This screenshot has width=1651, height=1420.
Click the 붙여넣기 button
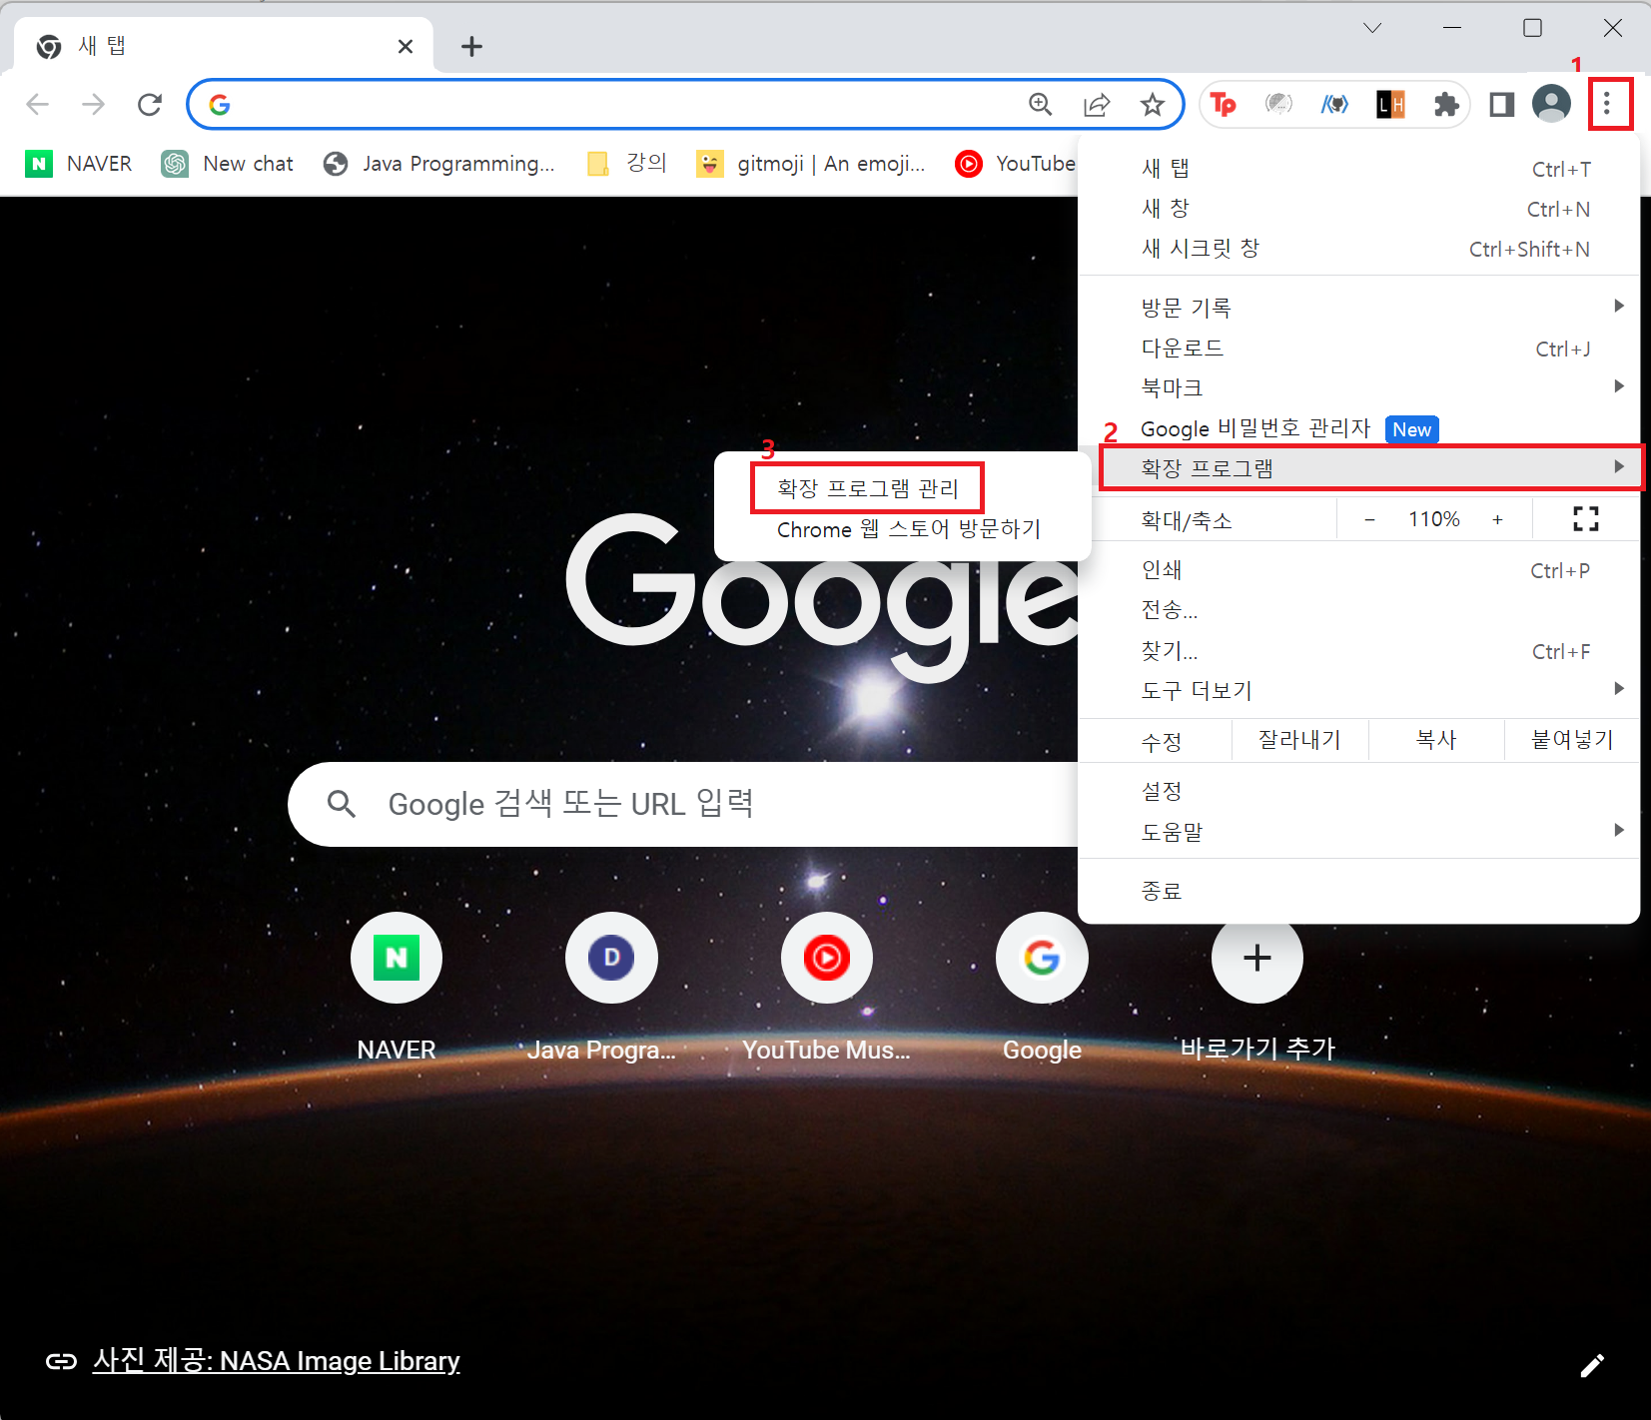coord(1572,740)
